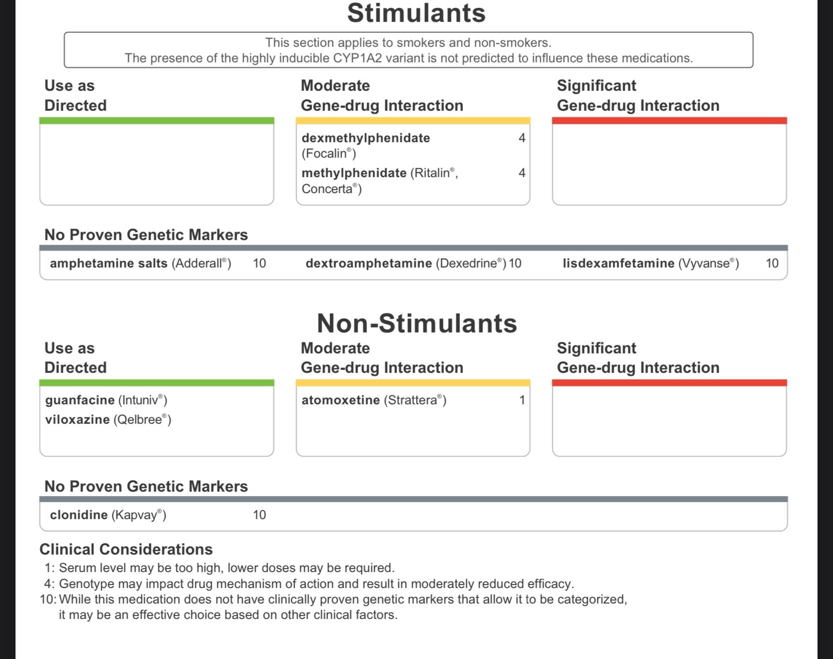Select methylphenidate (Ritalin, Concerta) entry
Image resolution: width=833 pixels, height=659 pixels.
(380, 180)
